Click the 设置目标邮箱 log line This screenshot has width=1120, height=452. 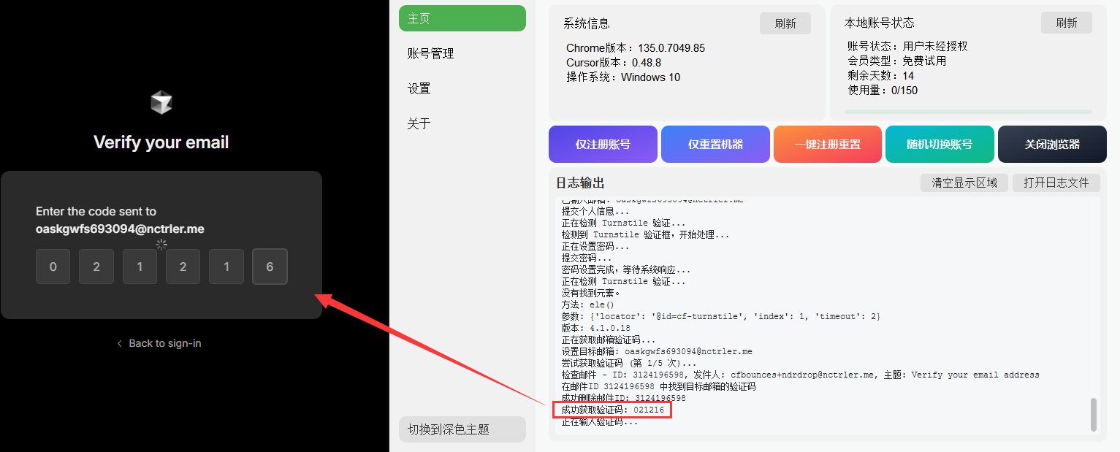click(x=657, y=352)
